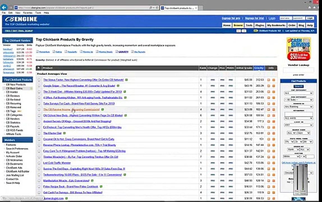Click the green plus icon beside Venus Factor
Screen dimensions: 322x202
tap(127, 80)
